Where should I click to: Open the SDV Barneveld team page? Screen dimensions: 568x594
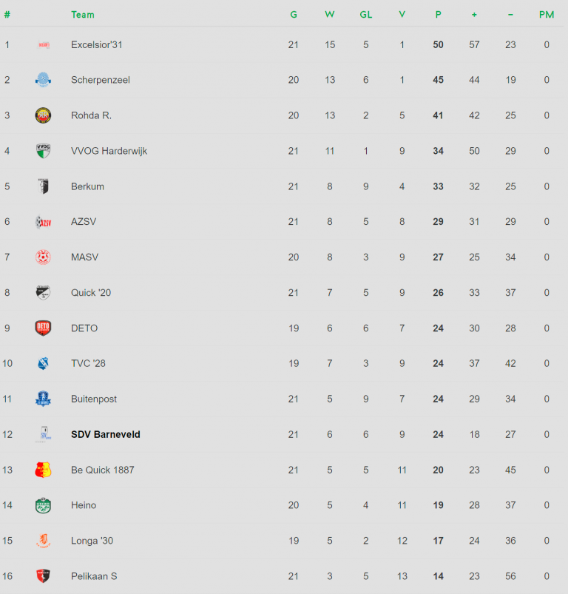tap(105, 434)
